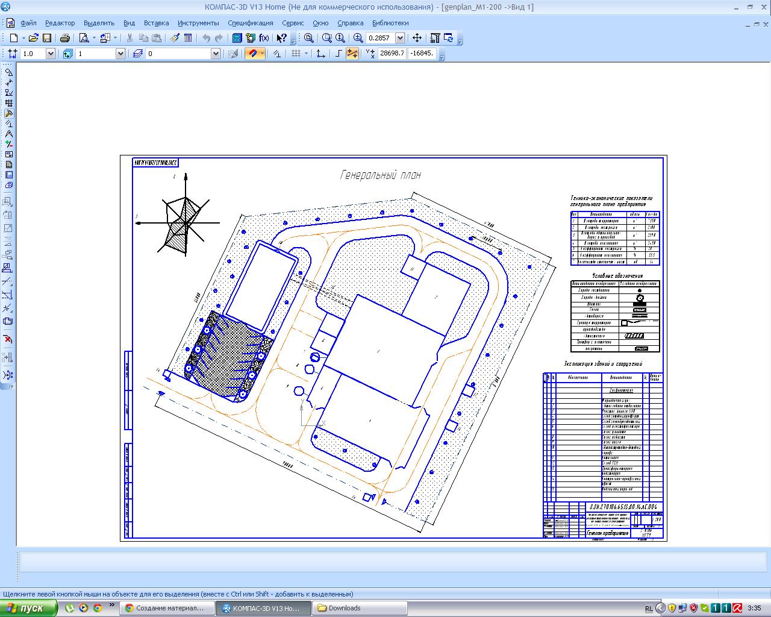
Task: Expand the view scale 1.0 dropdown
Action: [50, 54]
